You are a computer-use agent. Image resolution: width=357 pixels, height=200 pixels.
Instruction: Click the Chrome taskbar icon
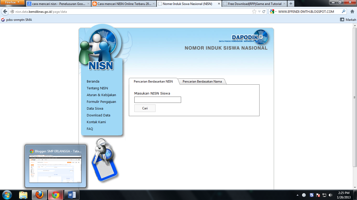click(55, 195)
